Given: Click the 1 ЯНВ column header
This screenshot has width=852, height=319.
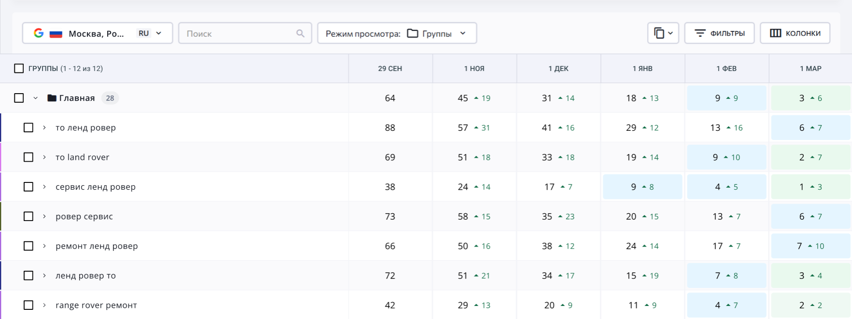Looking at the screenshot, I should 642,69.
